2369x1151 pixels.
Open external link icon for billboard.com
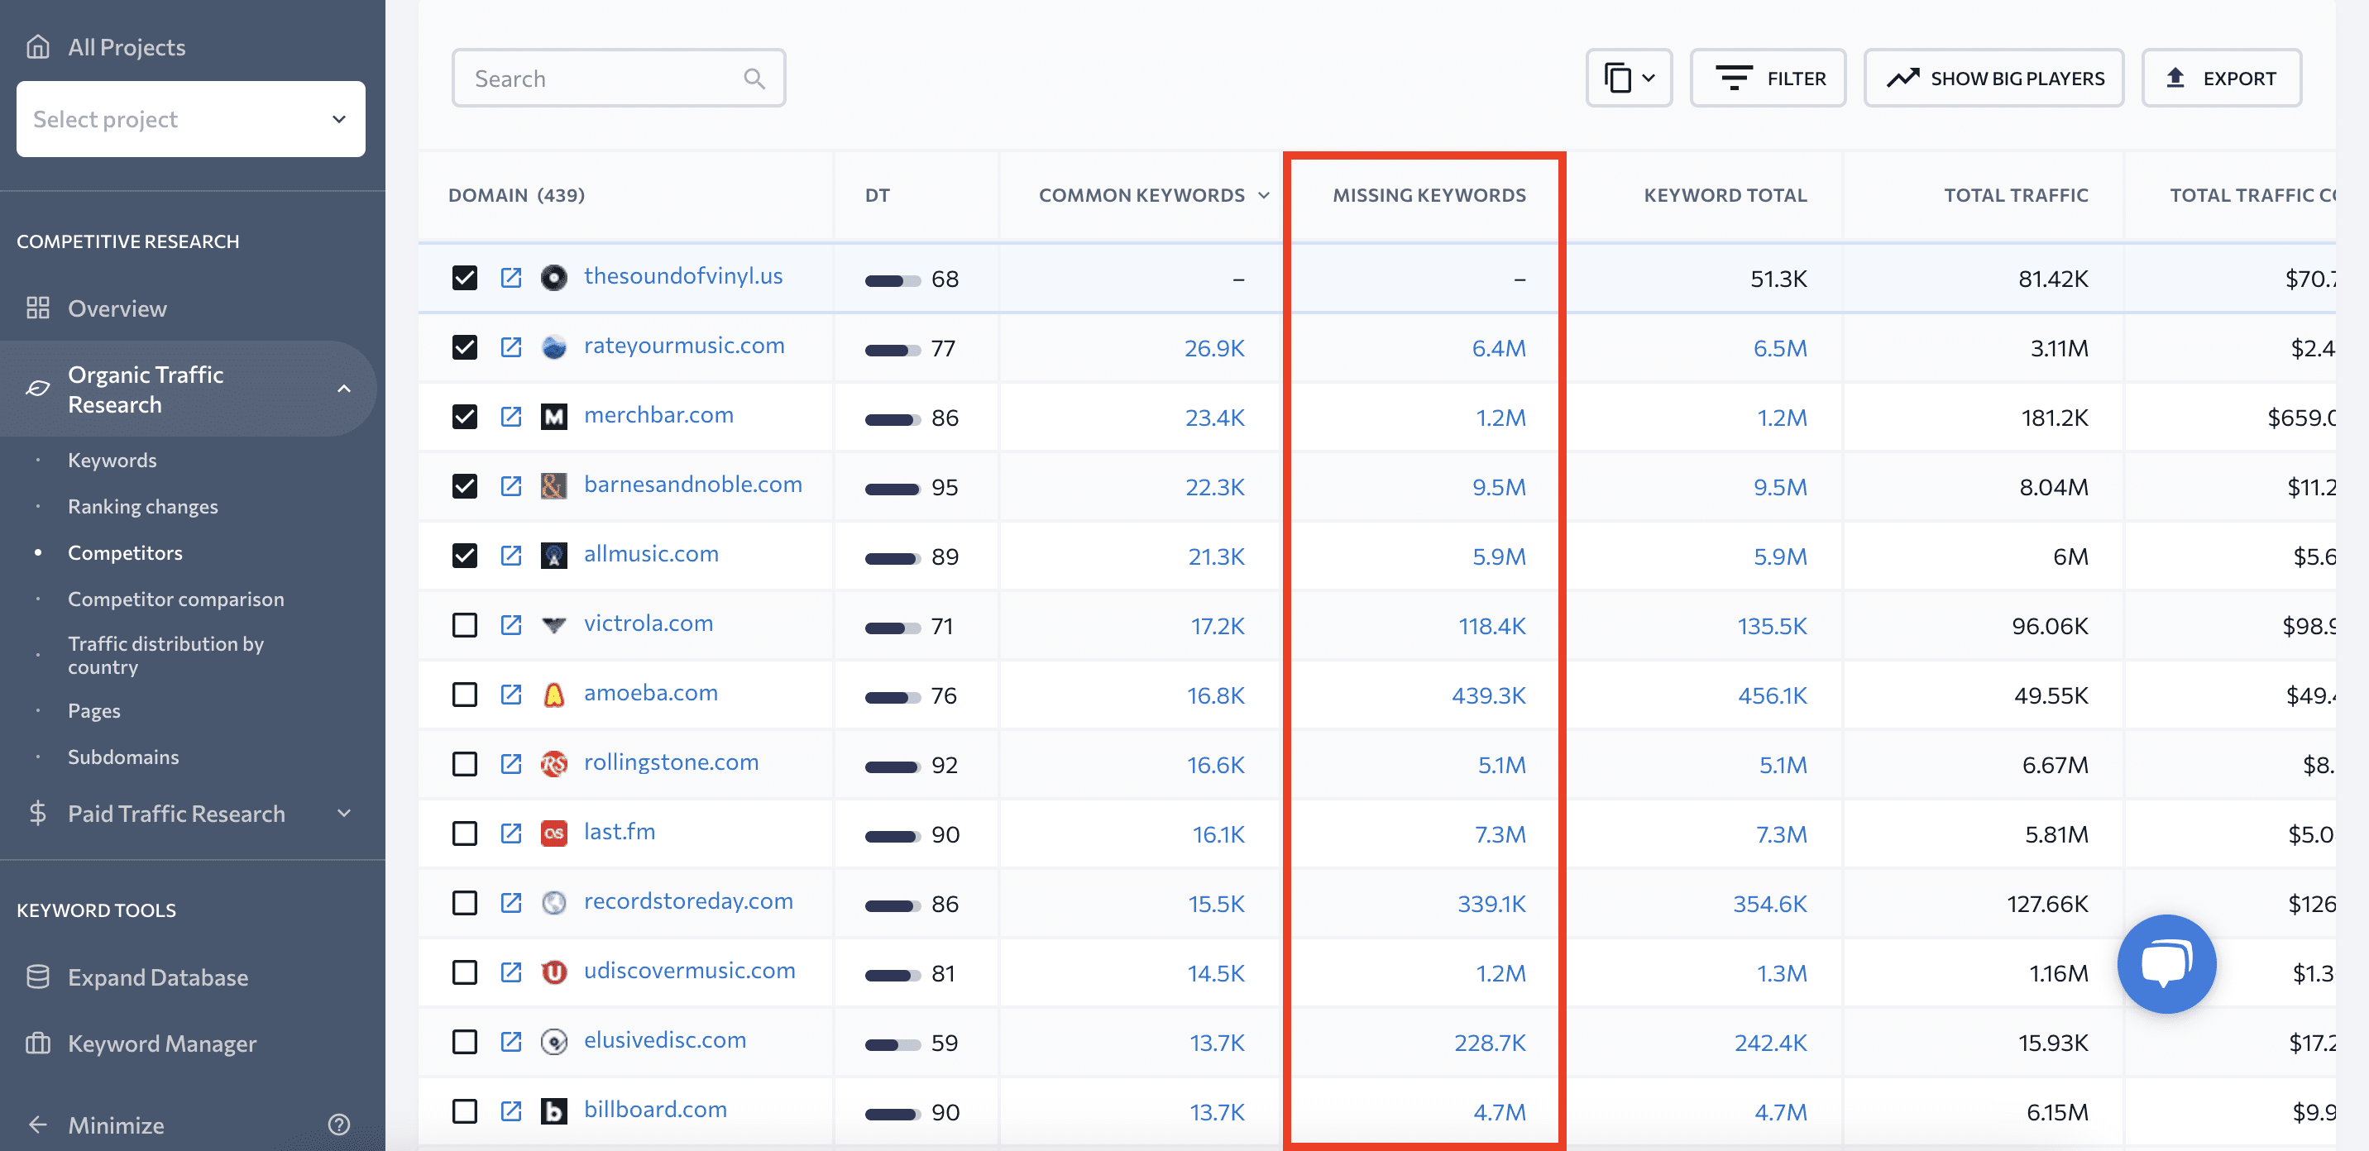[x=511, y=1110]
